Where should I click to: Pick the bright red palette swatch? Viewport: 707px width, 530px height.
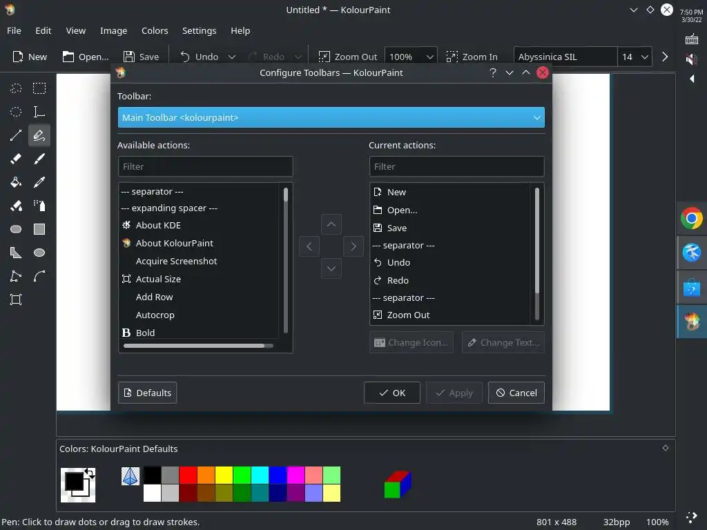pos(188,475)
